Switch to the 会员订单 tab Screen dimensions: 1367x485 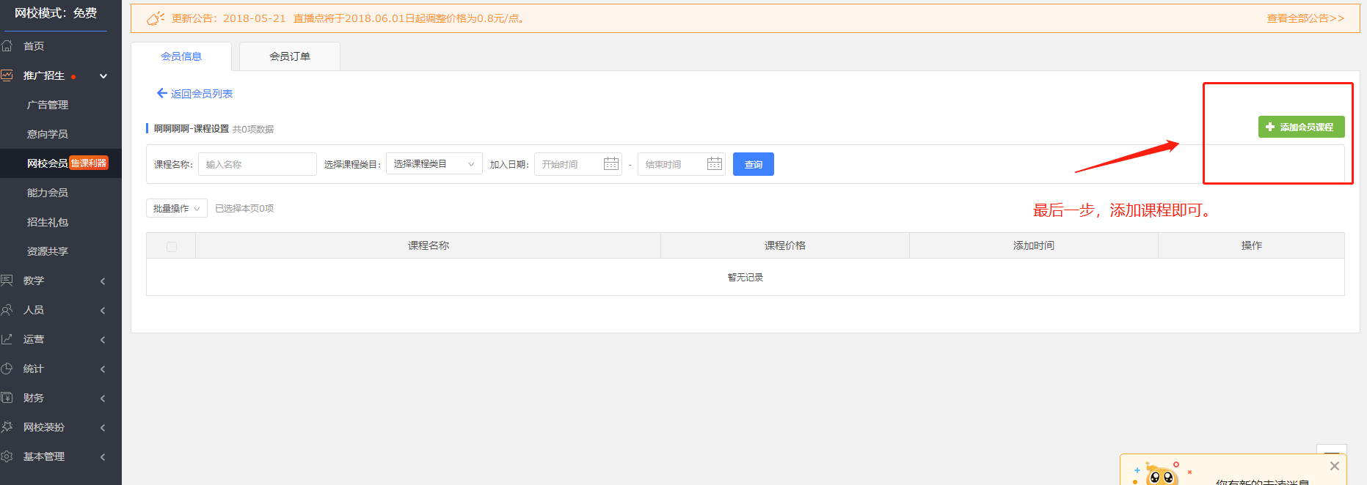(290, 56)
